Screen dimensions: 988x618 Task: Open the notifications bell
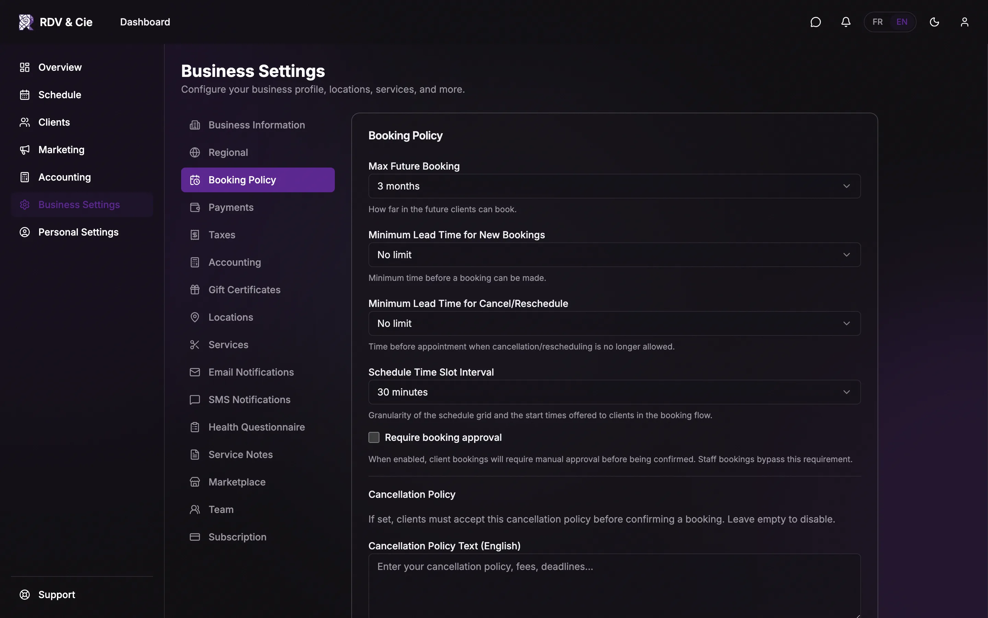(846, 22)
